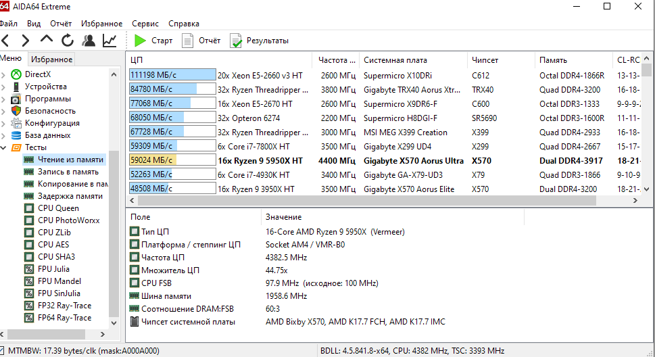Open the Избранное menu in menu bar
This screenshot has width=655, height=357.
[x=102, y=24]
